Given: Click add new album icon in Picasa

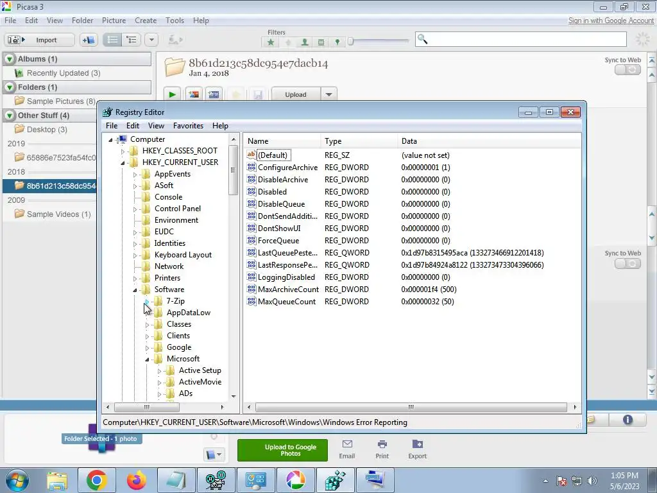Looking at the screenshot, I should [x=88, y=40].
